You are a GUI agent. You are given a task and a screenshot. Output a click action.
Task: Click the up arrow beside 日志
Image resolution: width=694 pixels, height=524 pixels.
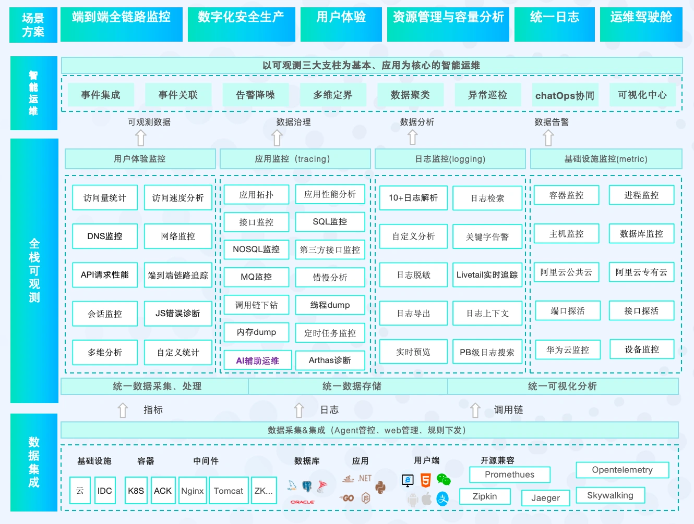coord(299,410)
